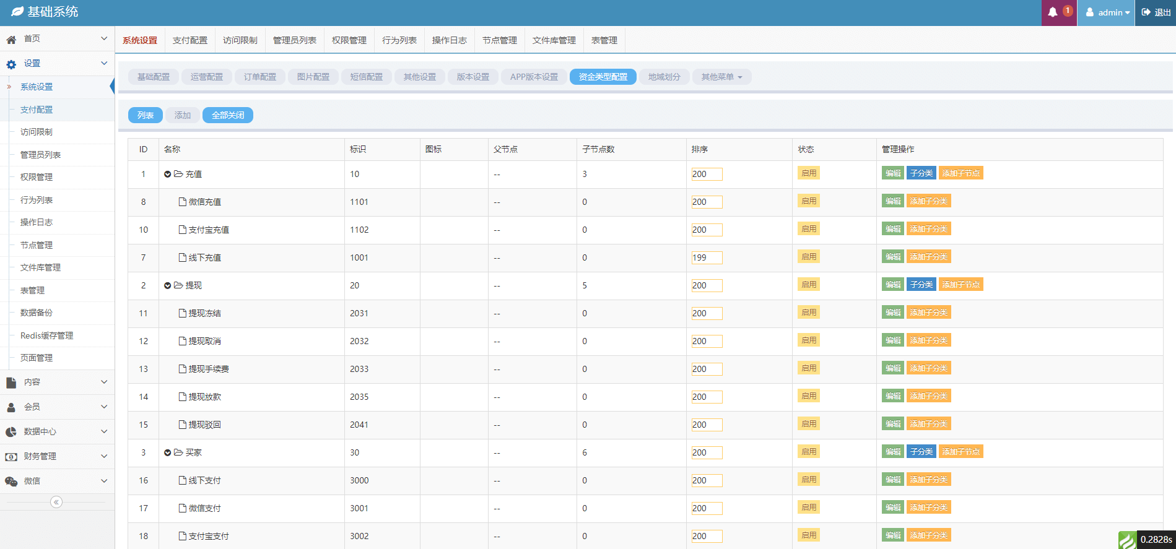
Task: Toggle the 启用 status of 微信充值
Action: (x=808, y=201)
